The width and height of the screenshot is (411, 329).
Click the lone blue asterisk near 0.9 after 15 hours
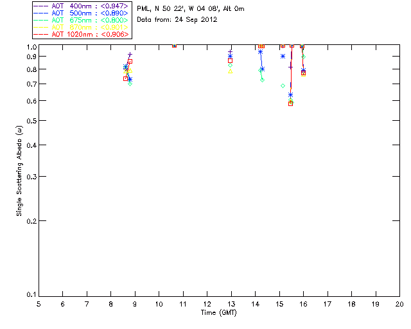click(283, 56)
